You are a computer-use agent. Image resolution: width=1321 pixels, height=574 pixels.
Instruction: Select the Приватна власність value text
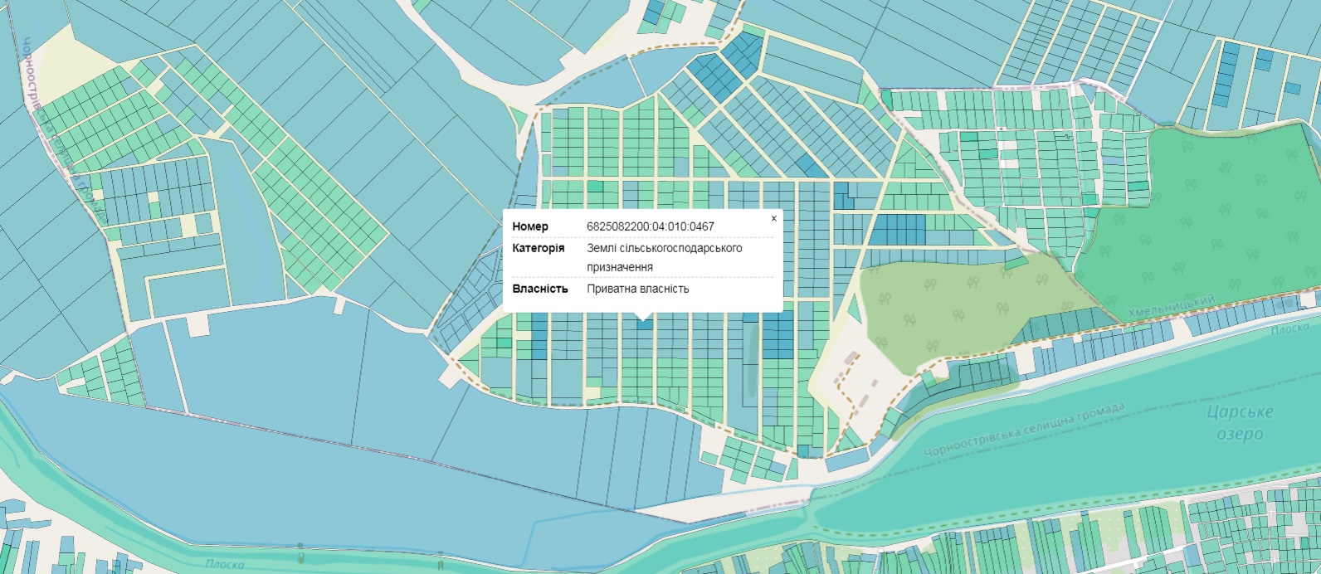pyautogui.click(x=637, y=289)
